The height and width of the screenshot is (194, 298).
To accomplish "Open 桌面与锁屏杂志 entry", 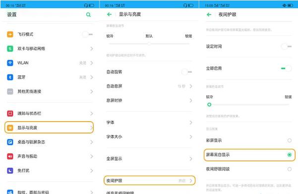I will click(50, 142).
